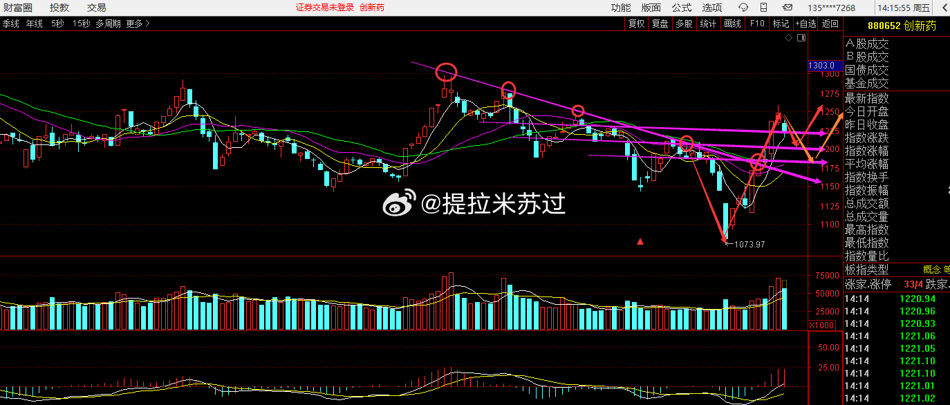Click the X1000 volume unit label
Viewport: 950px width, 405px height.
point(822,326)
